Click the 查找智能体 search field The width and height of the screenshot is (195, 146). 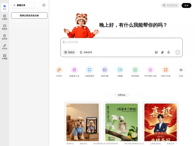click(x=170, y=5)
